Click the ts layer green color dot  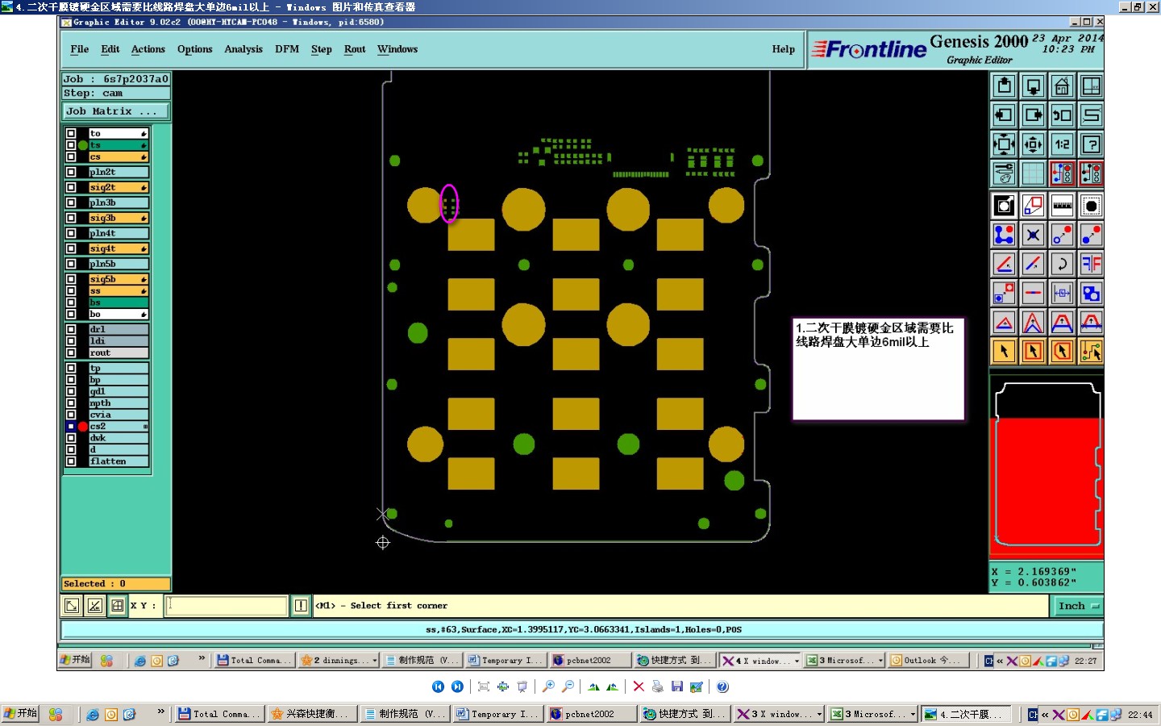point(83,145)
